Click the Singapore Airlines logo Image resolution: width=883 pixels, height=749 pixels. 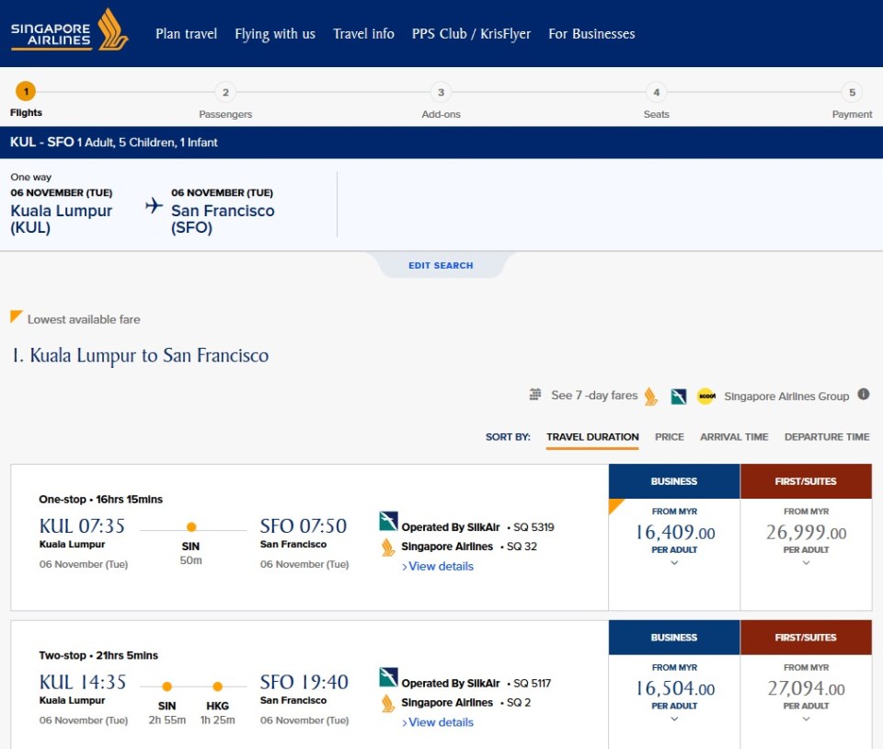coord(69,31)
